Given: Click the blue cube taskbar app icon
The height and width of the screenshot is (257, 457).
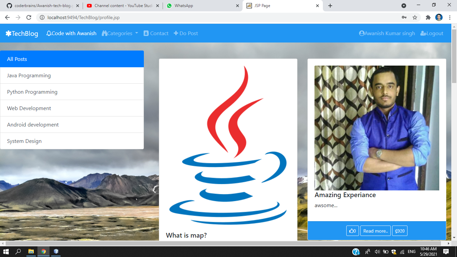Looking at the screenshot, I should (56, 251).
